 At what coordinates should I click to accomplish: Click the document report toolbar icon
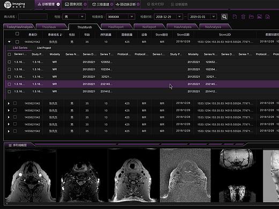268,17
